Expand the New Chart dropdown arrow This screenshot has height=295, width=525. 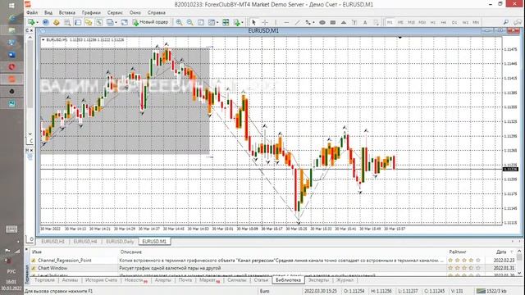click(37, 22)
